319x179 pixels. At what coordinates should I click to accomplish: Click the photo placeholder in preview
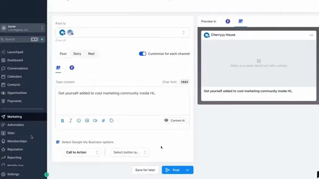pyautogui.click(x=259, y=63)
